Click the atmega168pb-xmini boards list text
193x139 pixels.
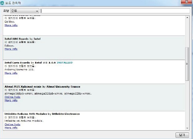click(48, 94)
